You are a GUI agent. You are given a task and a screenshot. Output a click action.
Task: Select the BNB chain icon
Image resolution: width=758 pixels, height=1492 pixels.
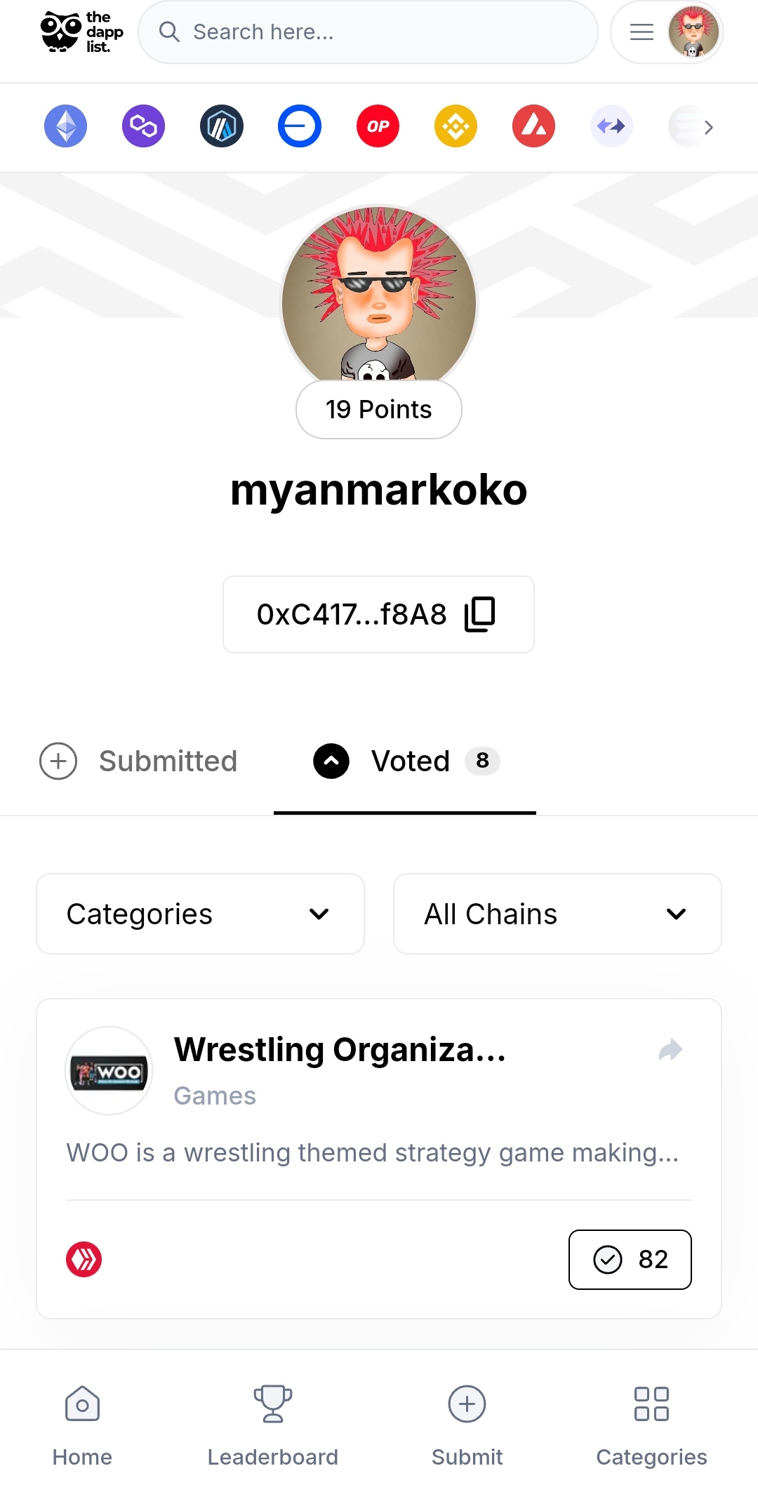[456, 126]
